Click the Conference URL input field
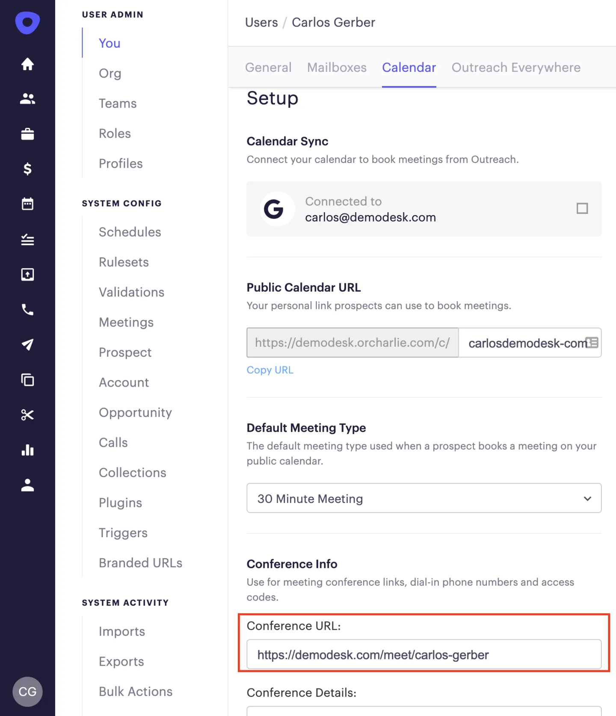 click(x=424, y=654)
